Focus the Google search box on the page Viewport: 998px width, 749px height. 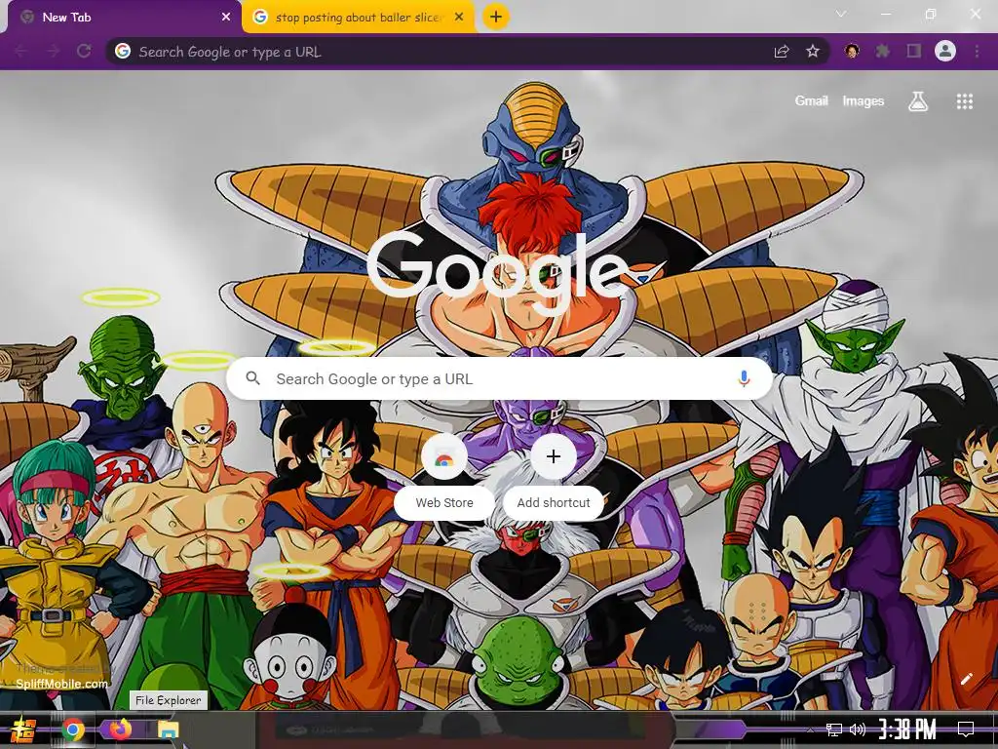click(500, 379)
